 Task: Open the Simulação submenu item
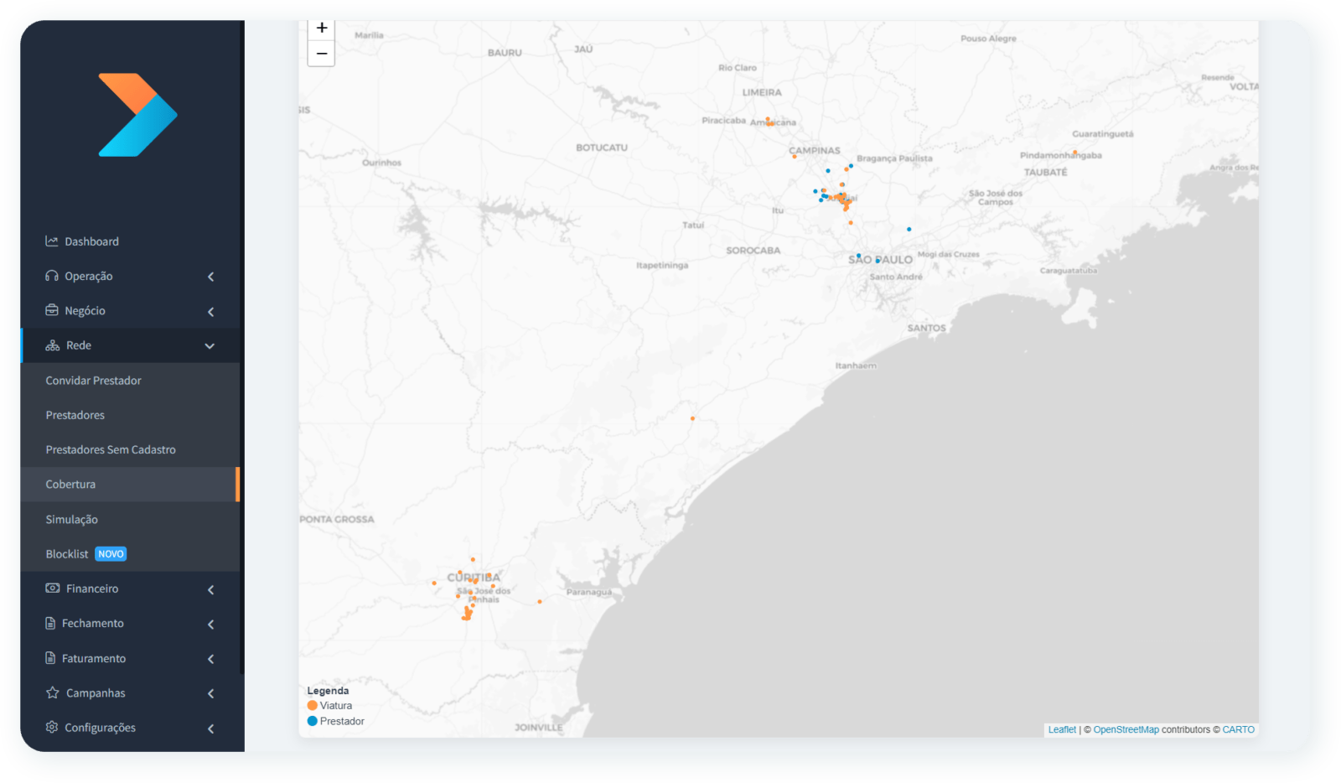pyautogui.click(x=130, y=520)
